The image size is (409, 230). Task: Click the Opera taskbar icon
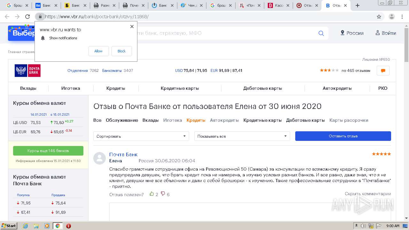point(68,226)
